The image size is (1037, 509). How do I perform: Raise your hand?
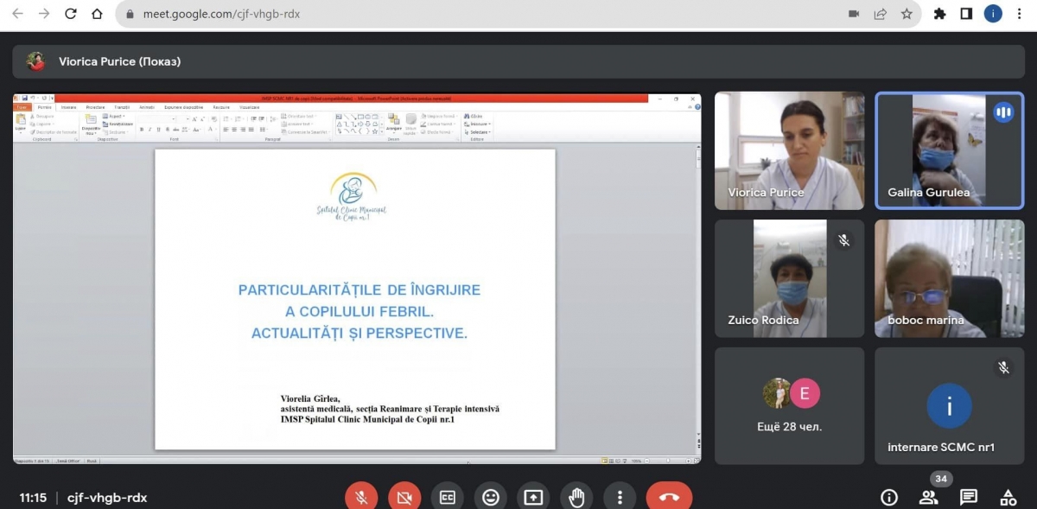coord(576,497)
